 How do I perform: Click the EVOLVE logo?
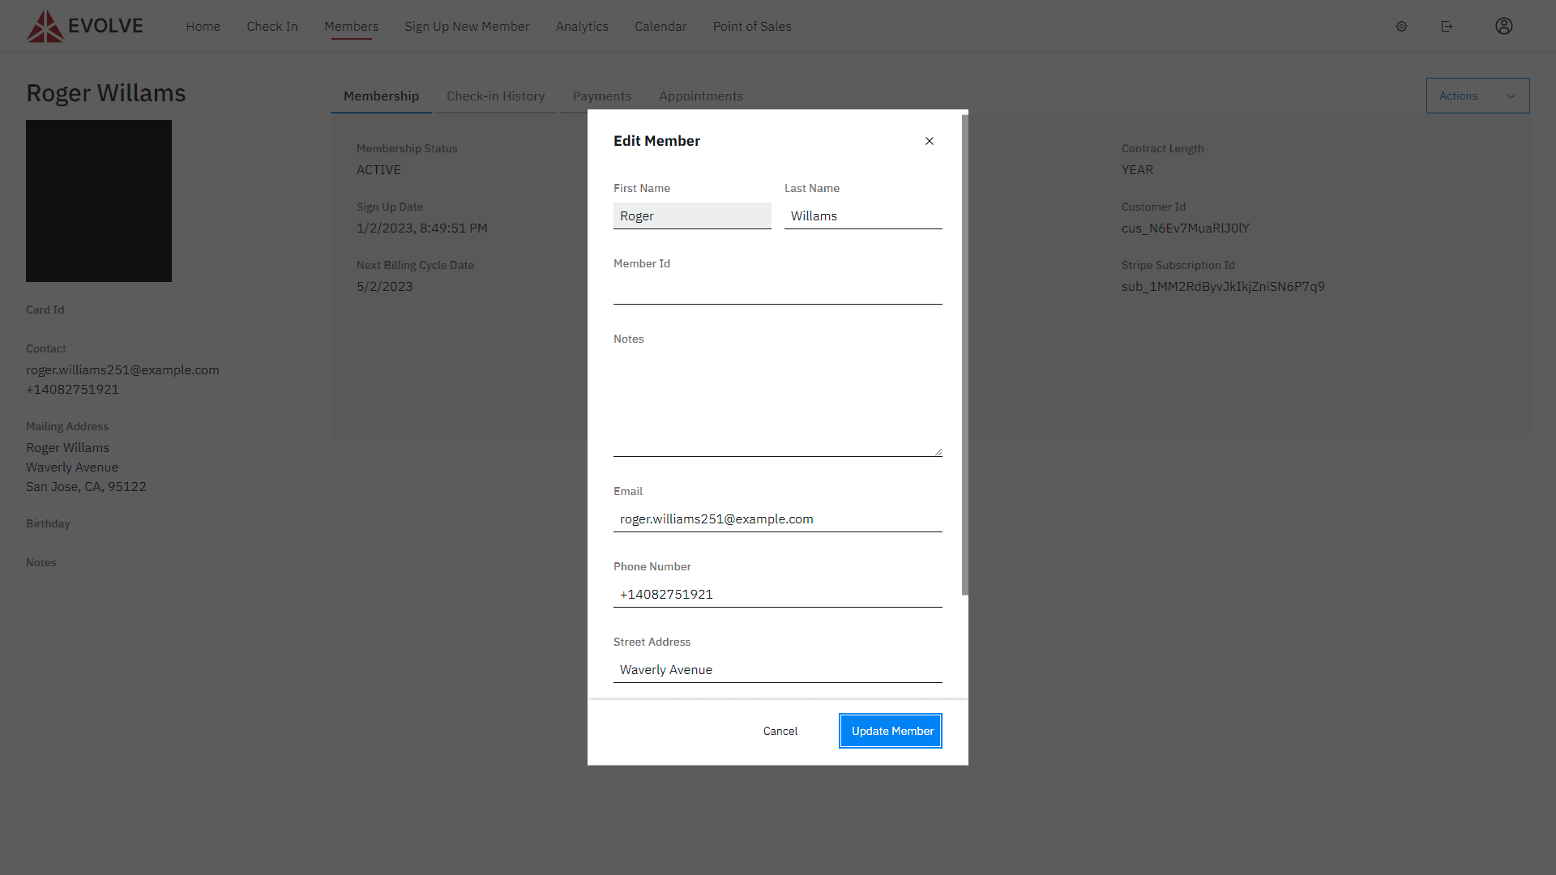click(x=84, y=25)
